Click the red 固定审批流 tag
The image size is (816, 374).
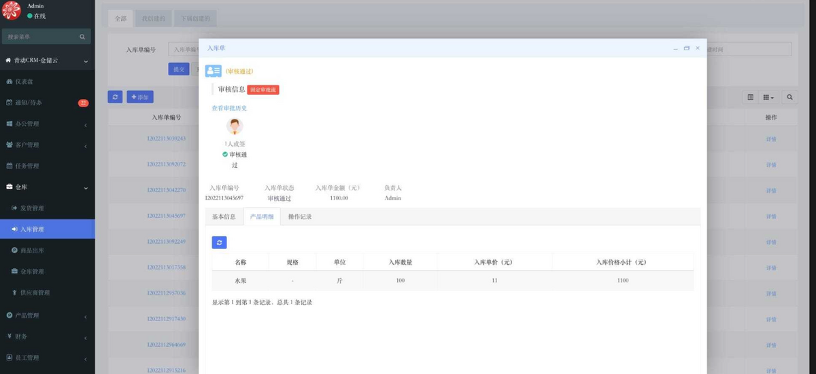pos(263,90)
